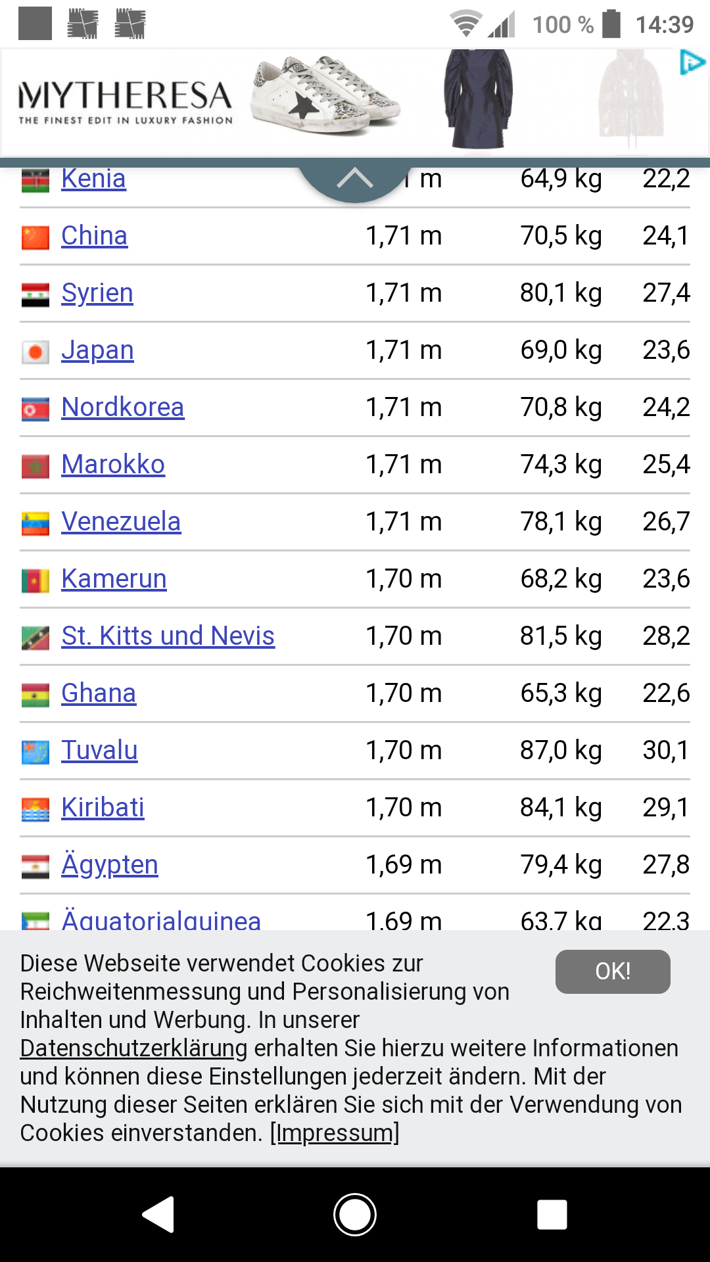Tap the Venezuela flag icon

pyautogui.click(x=35, y=523)
